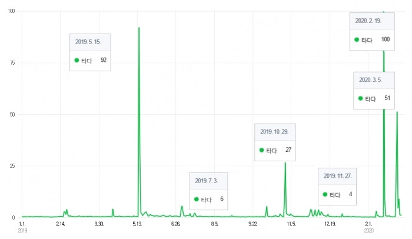This screenshot has height=239, width=412.
Task: Select the 2019. 11. 27. tooltip date
Action: click(338, 176)
